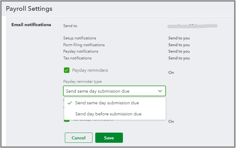Click the blurred Send to email address

tap(192, 26)
